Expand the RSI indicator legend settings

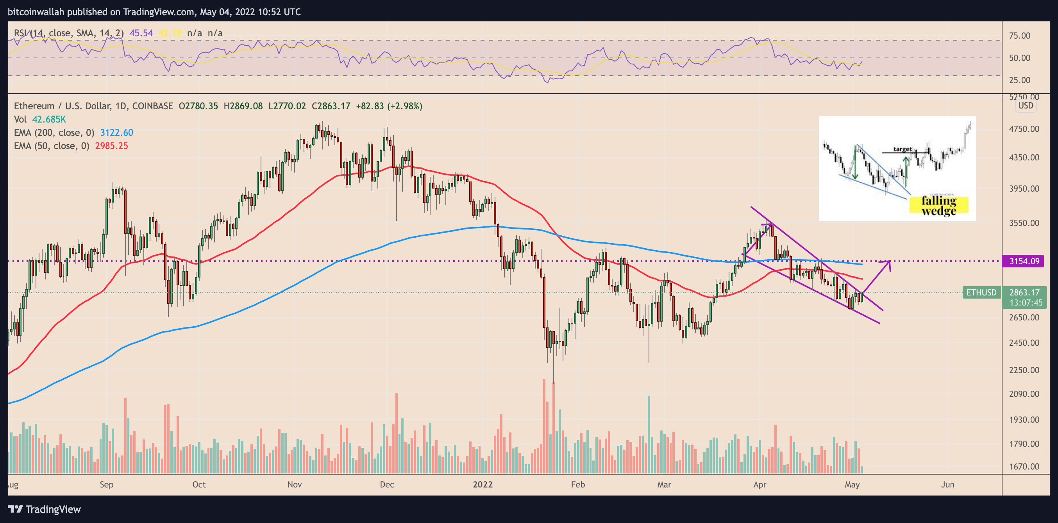69,33
